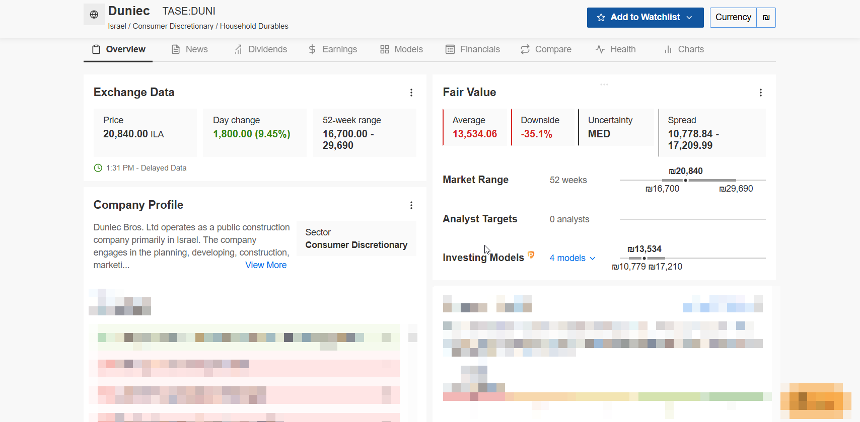Click the swap arrows icon on Compare
This screenshot has height=422, width=860.
[x=525, y=49]
